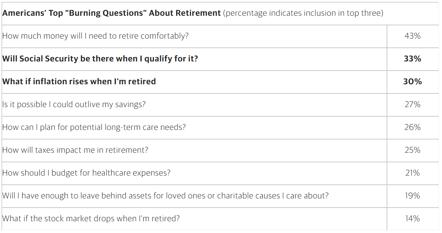Click the '(percentage indicates inclusion in top three)' note
The image size is (442, 233).
[303, 13]
